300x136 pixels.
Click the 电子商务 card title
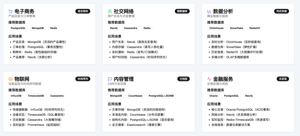click(24, 11)
